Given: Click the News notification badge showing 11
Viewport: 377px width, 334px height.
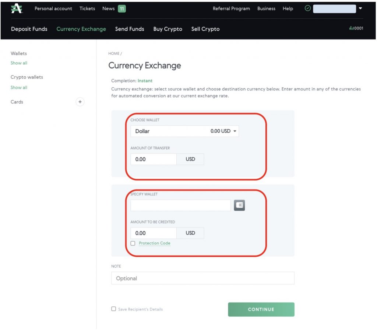Looking at the screenshot, I should pos(122,8).
